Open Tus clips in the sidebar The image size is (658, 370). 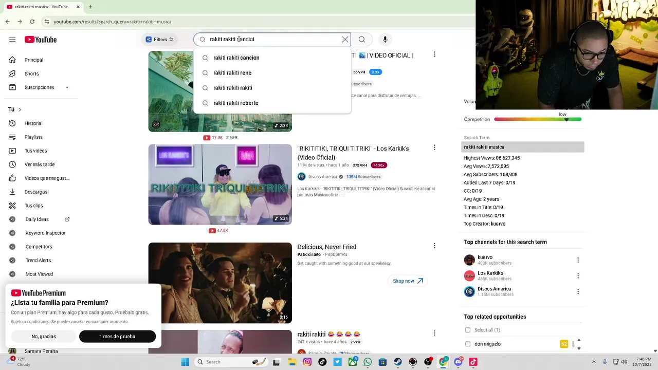(x=33, y=206)
